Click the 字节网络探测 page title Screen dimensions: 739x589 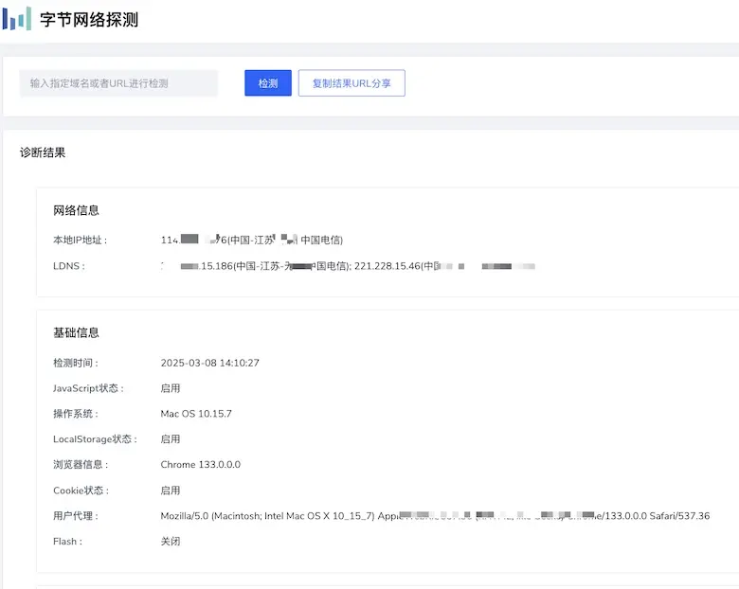[89, 19]
